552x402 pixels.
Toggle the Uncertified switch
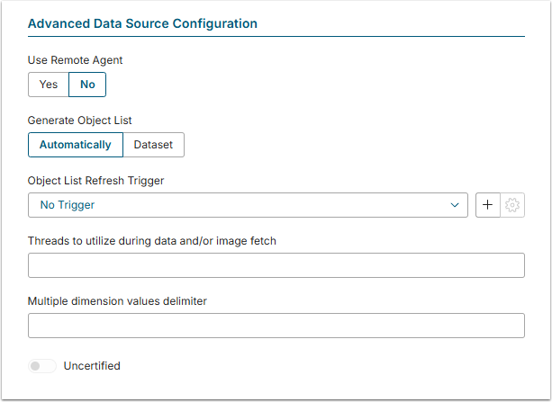tap(41, 366)
